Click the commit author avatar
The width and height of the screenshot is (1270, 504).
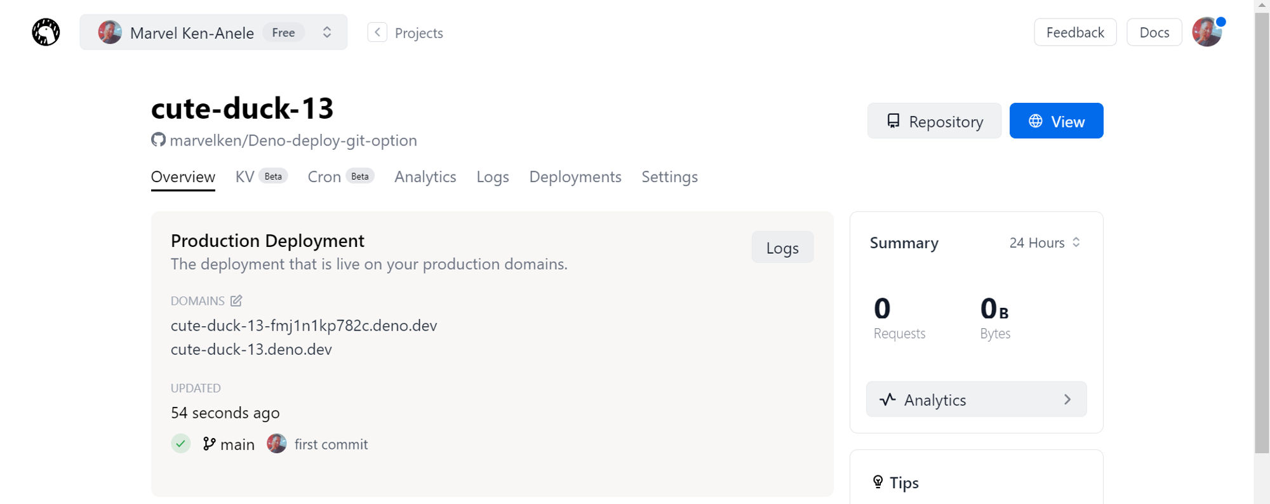tap(277, 443)
